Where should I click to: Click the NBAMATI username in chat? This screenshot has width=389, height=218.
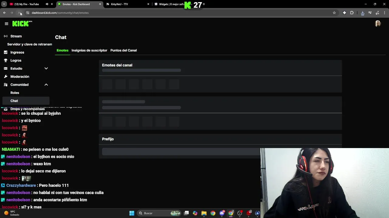[x=11, y=149]
